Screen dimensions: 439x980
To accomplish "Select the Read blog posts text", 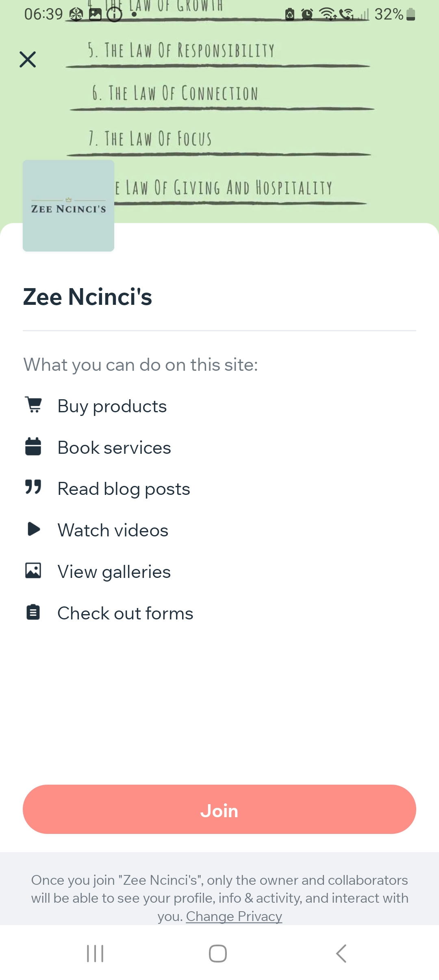I will pos(124,489).
